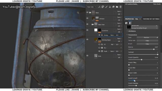The height and width of the screenshot is (91, 162).
Task: Switch to Texture Set Settings tab
Action: click(x=151, y=19)
